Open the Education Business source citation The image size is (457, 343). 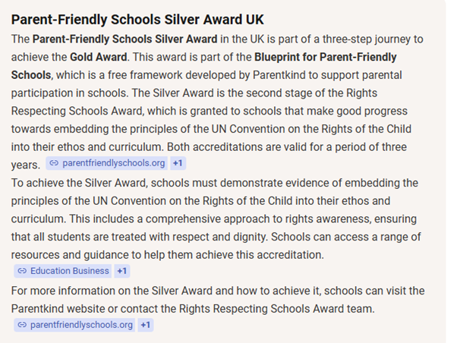tap(69, 271)
